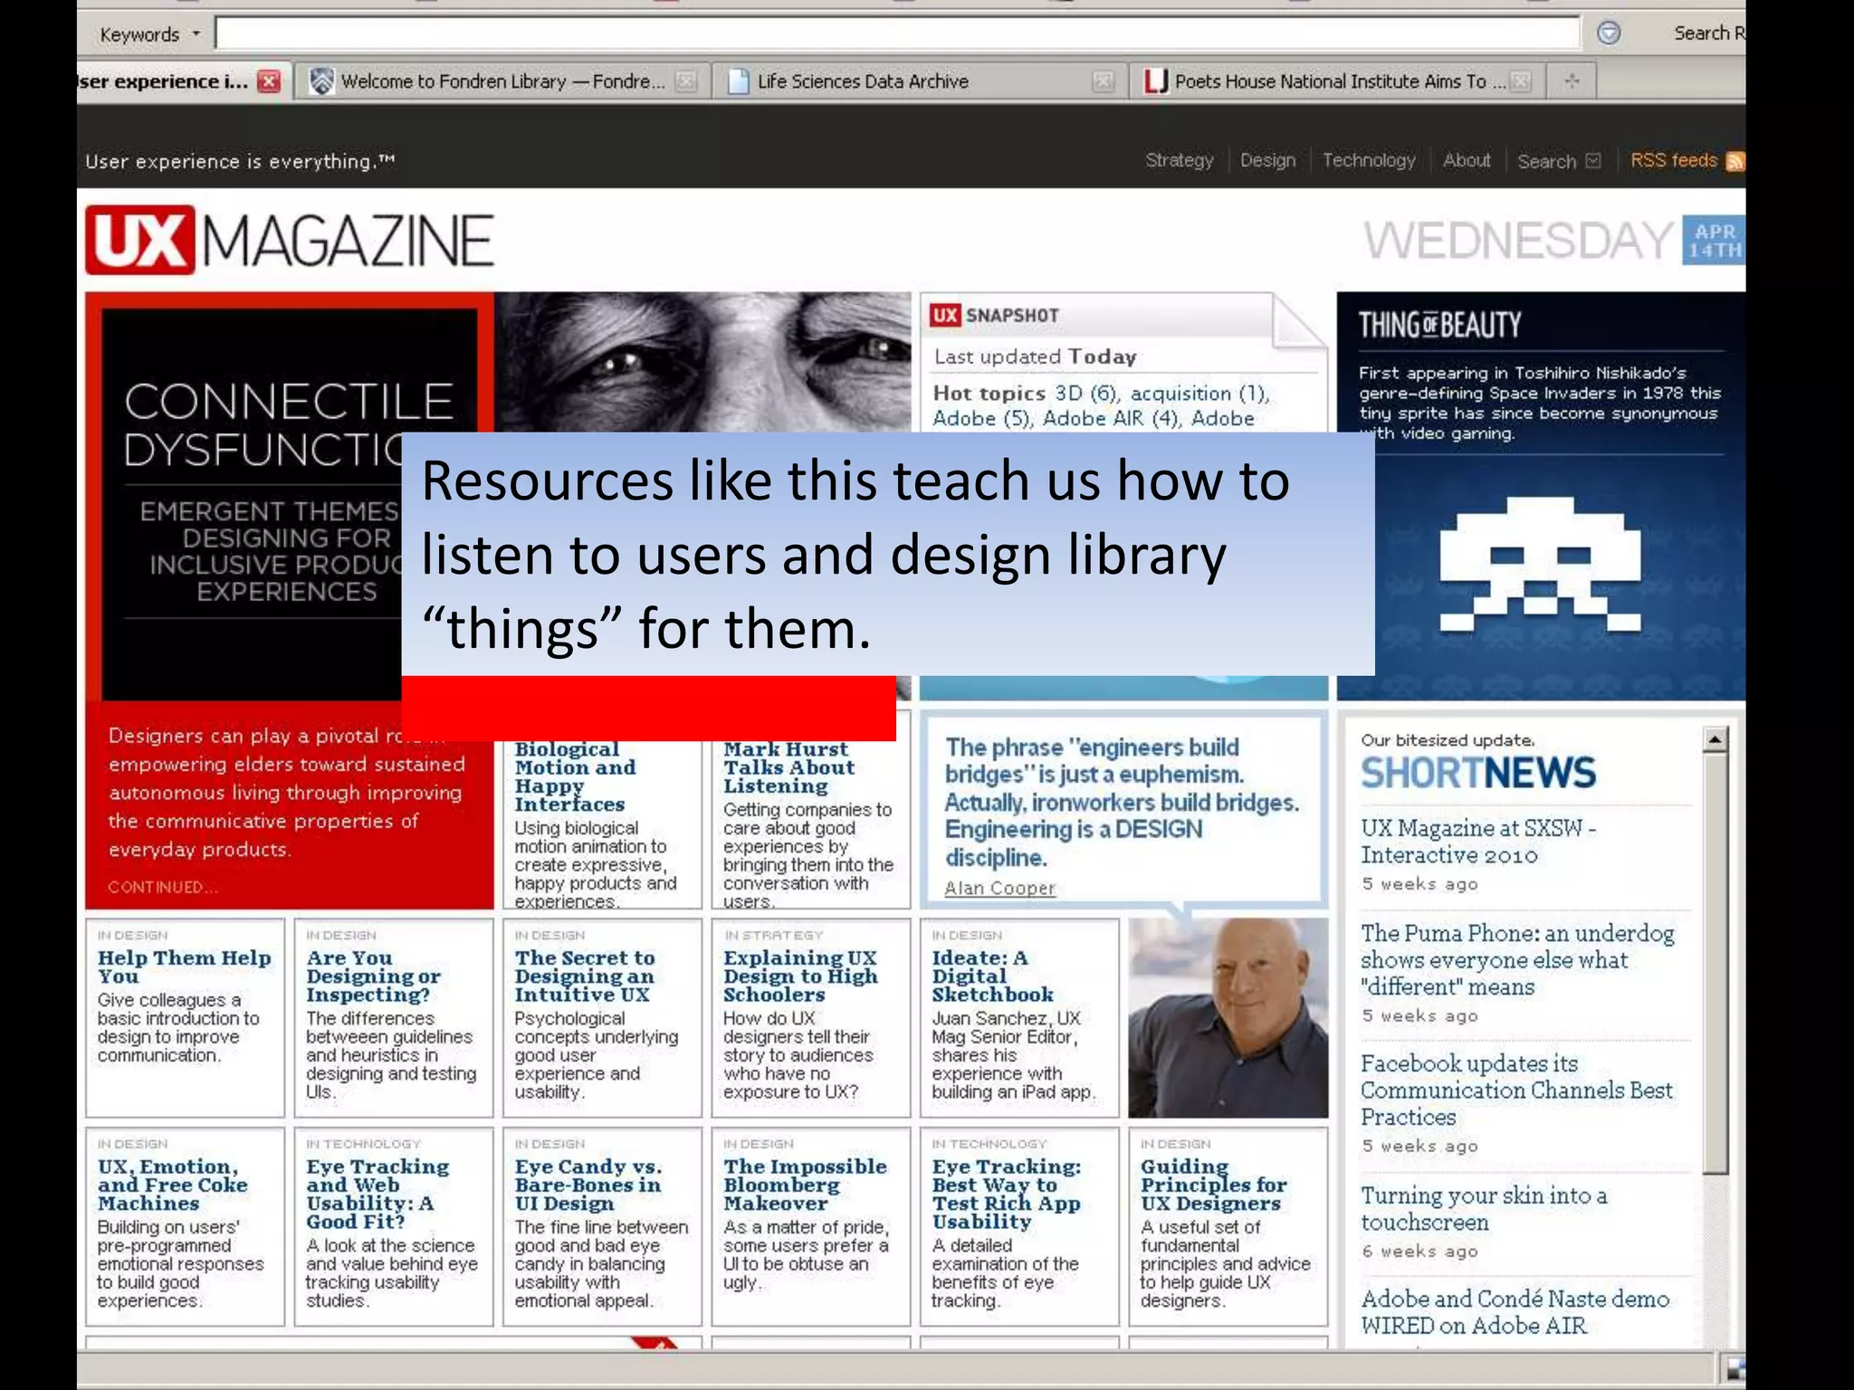Click the SHORTNEWS section heading
This screenshot has height=1390, width=1854.
point(1477,773)
